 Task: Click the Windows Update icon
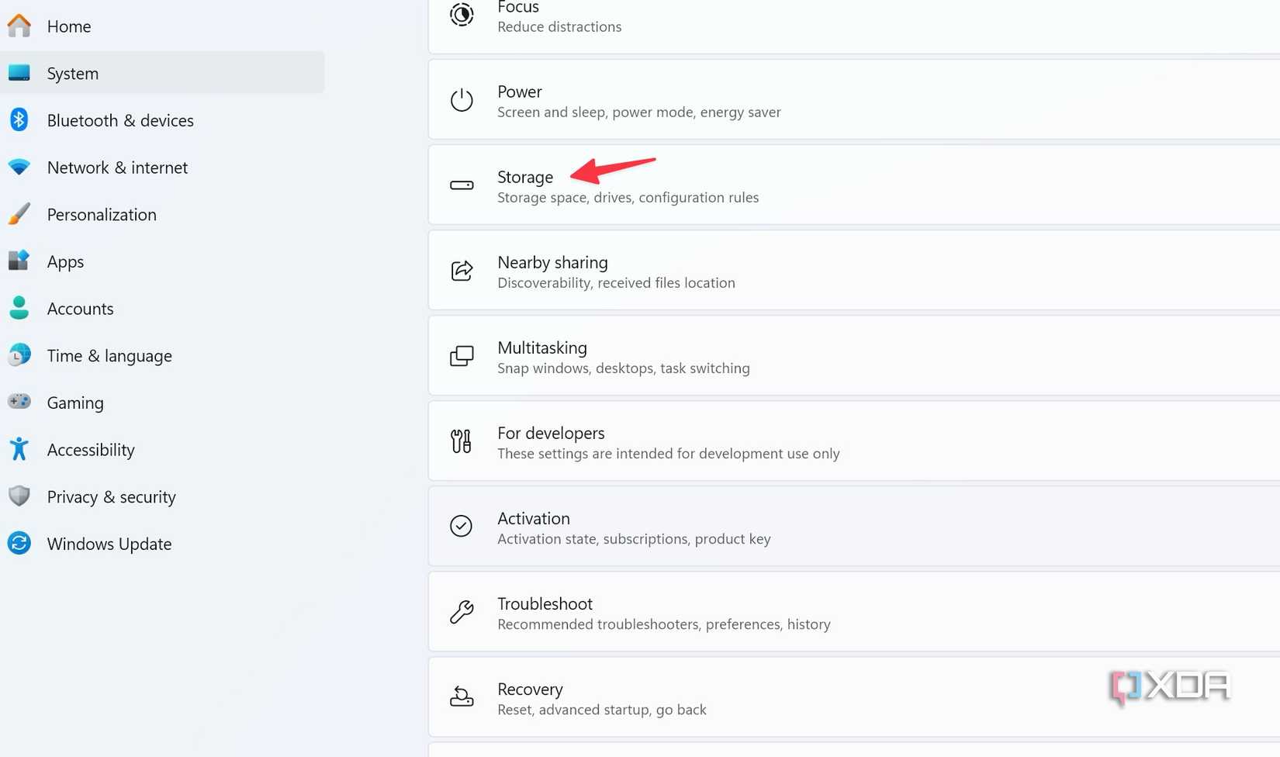19,544
